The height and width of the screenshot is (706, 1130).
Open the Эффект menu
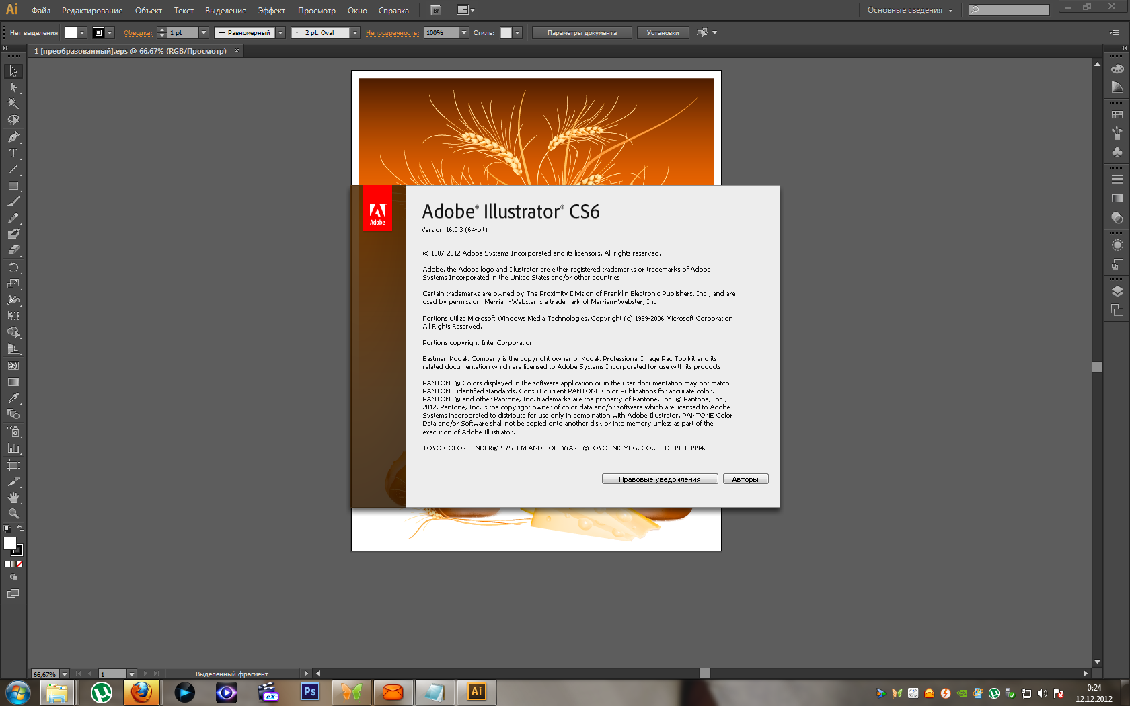click(x=271, y=11)
